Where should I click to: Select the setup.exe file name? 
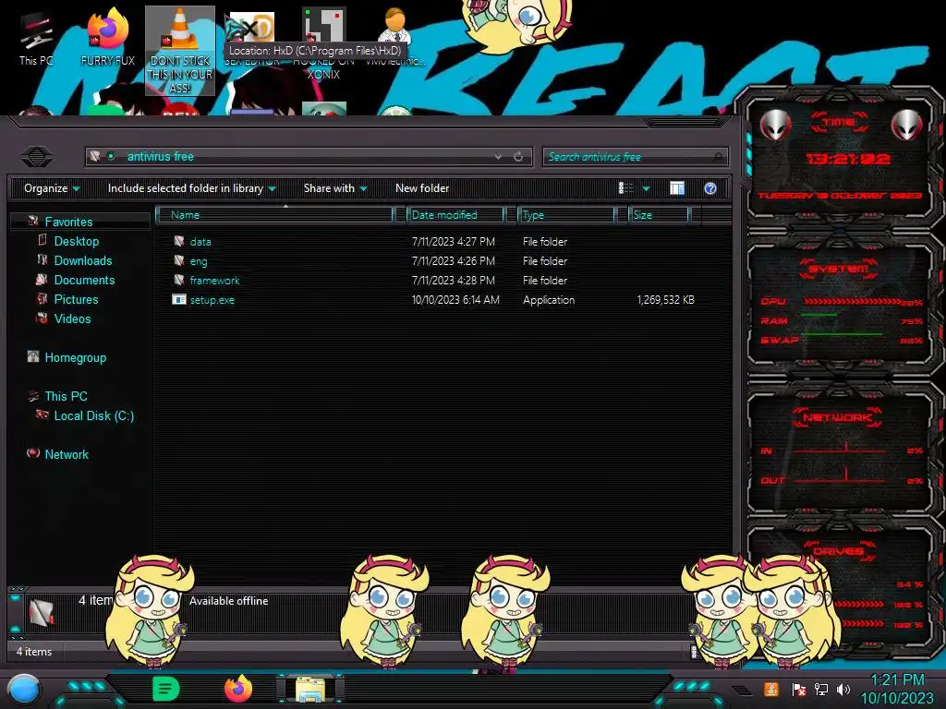212,300
